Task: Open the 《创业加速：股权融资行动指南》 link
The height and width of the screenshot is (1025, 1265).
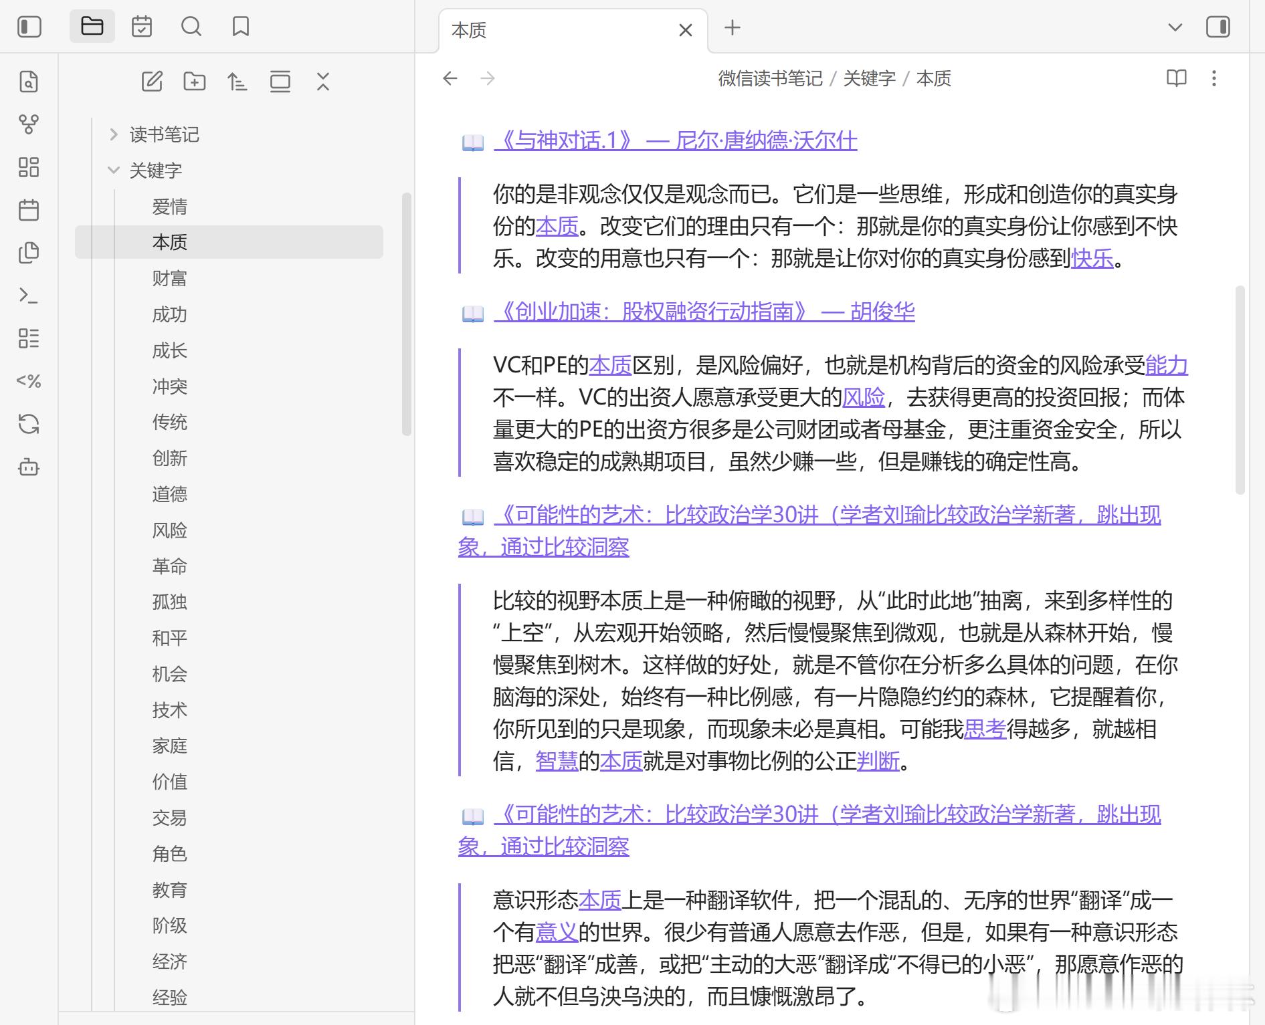Action: (704, 312)
